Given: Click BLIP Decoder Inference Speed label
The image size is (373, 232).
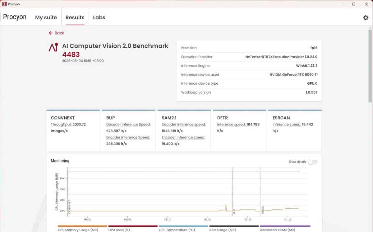Looking at the screenshot, I should pyautogui.click(x=128, y=125).
